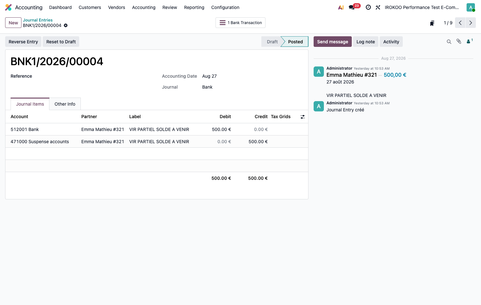Open the IROKOO Performance Test company switcher
Viewport: 481px width, 305px height.
pyautogui.click(x=422, y=7)
